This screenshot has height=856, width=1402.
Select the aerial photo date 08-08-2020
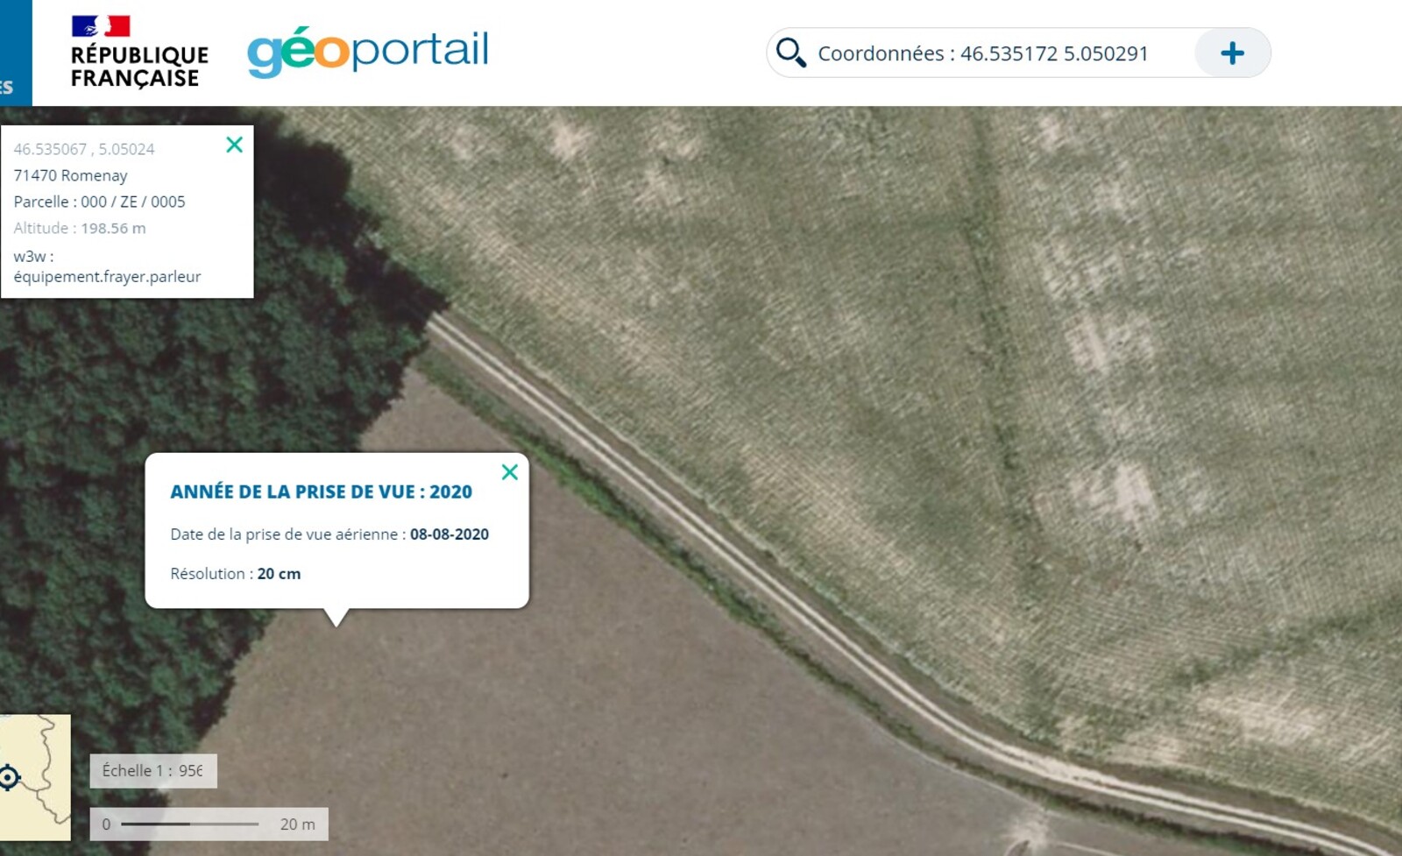pyautogui.click(x=450, y=534)
